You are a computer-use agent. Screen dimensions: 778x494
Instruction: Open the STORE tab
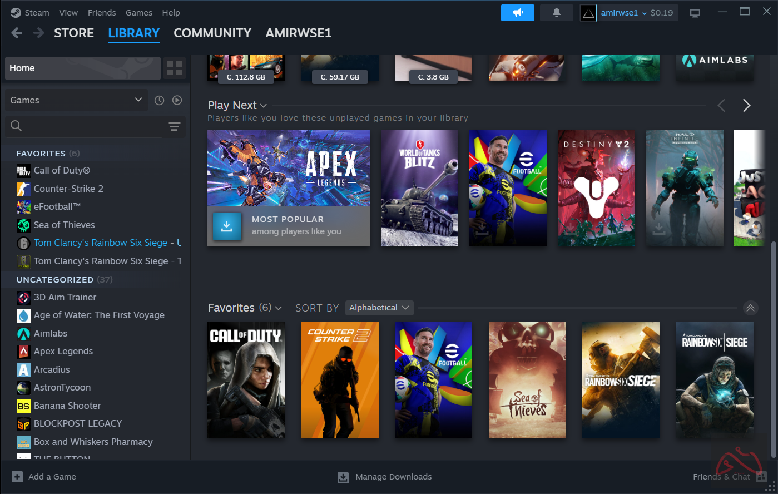pyautogui.click(x=74, y=33)
